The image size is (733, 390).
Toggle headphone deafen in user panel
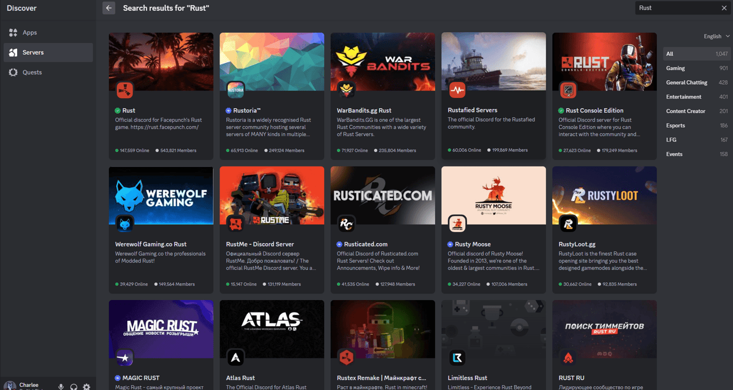pyautogui.click(x=74, y=387)
